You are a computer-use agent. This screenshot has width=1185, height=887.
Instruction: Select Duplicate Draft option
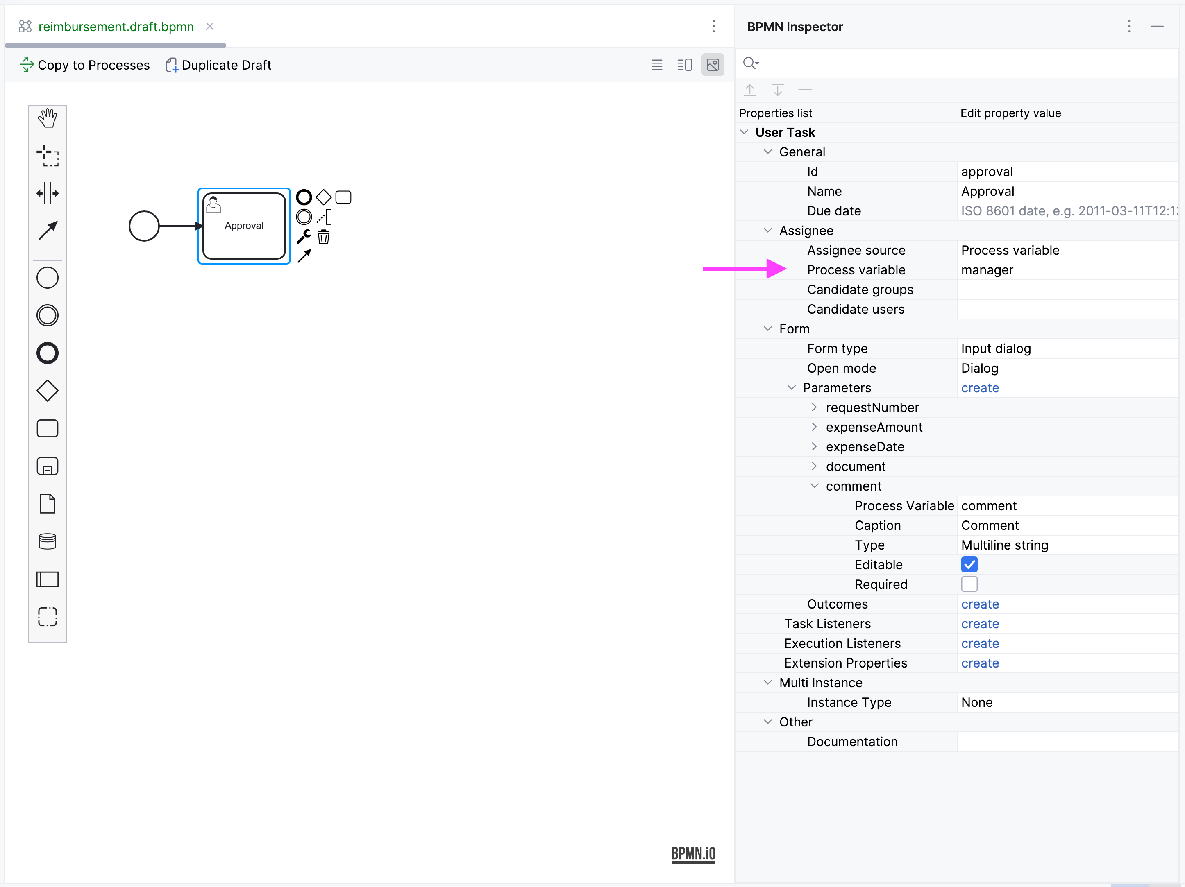point(219,64)
